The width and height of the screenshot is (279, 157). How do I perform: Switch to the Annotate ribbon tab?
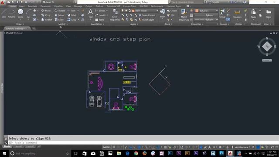[32, 6]
